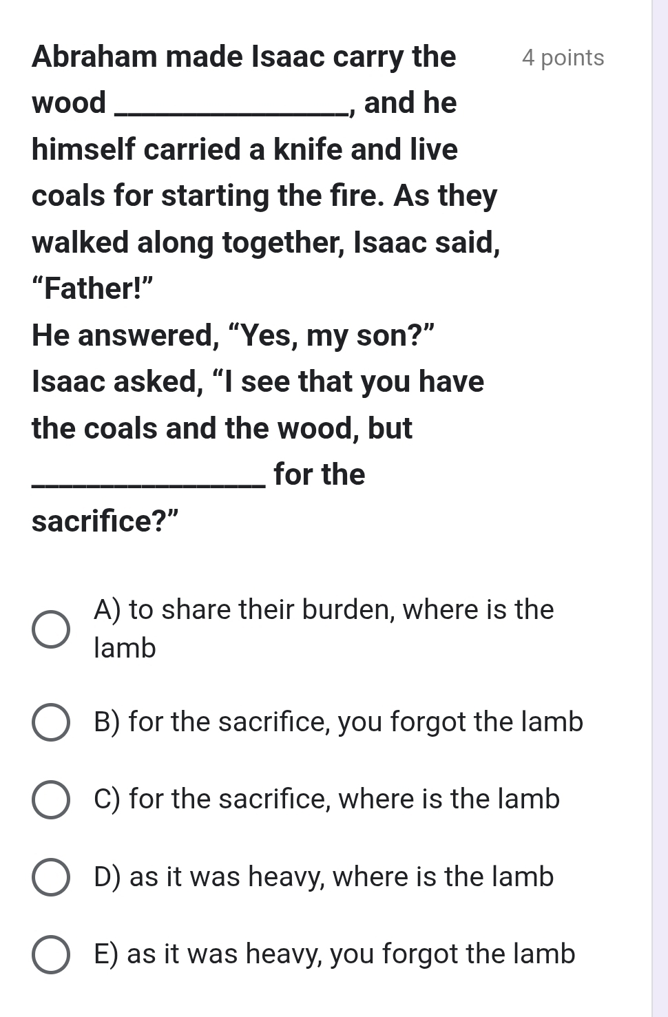Select radio button for option E
Viewport: 668px width, 1017px height.
coord(51,954)
